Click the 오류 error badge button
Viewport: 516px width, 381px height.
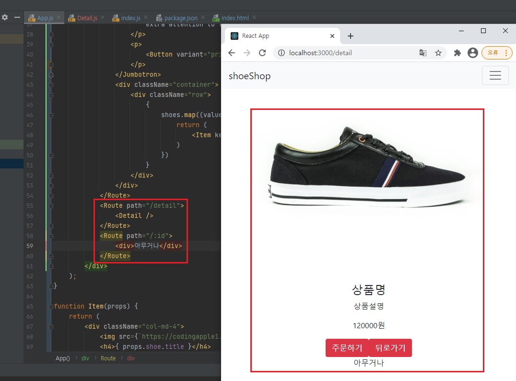click(x=497, y=53)
